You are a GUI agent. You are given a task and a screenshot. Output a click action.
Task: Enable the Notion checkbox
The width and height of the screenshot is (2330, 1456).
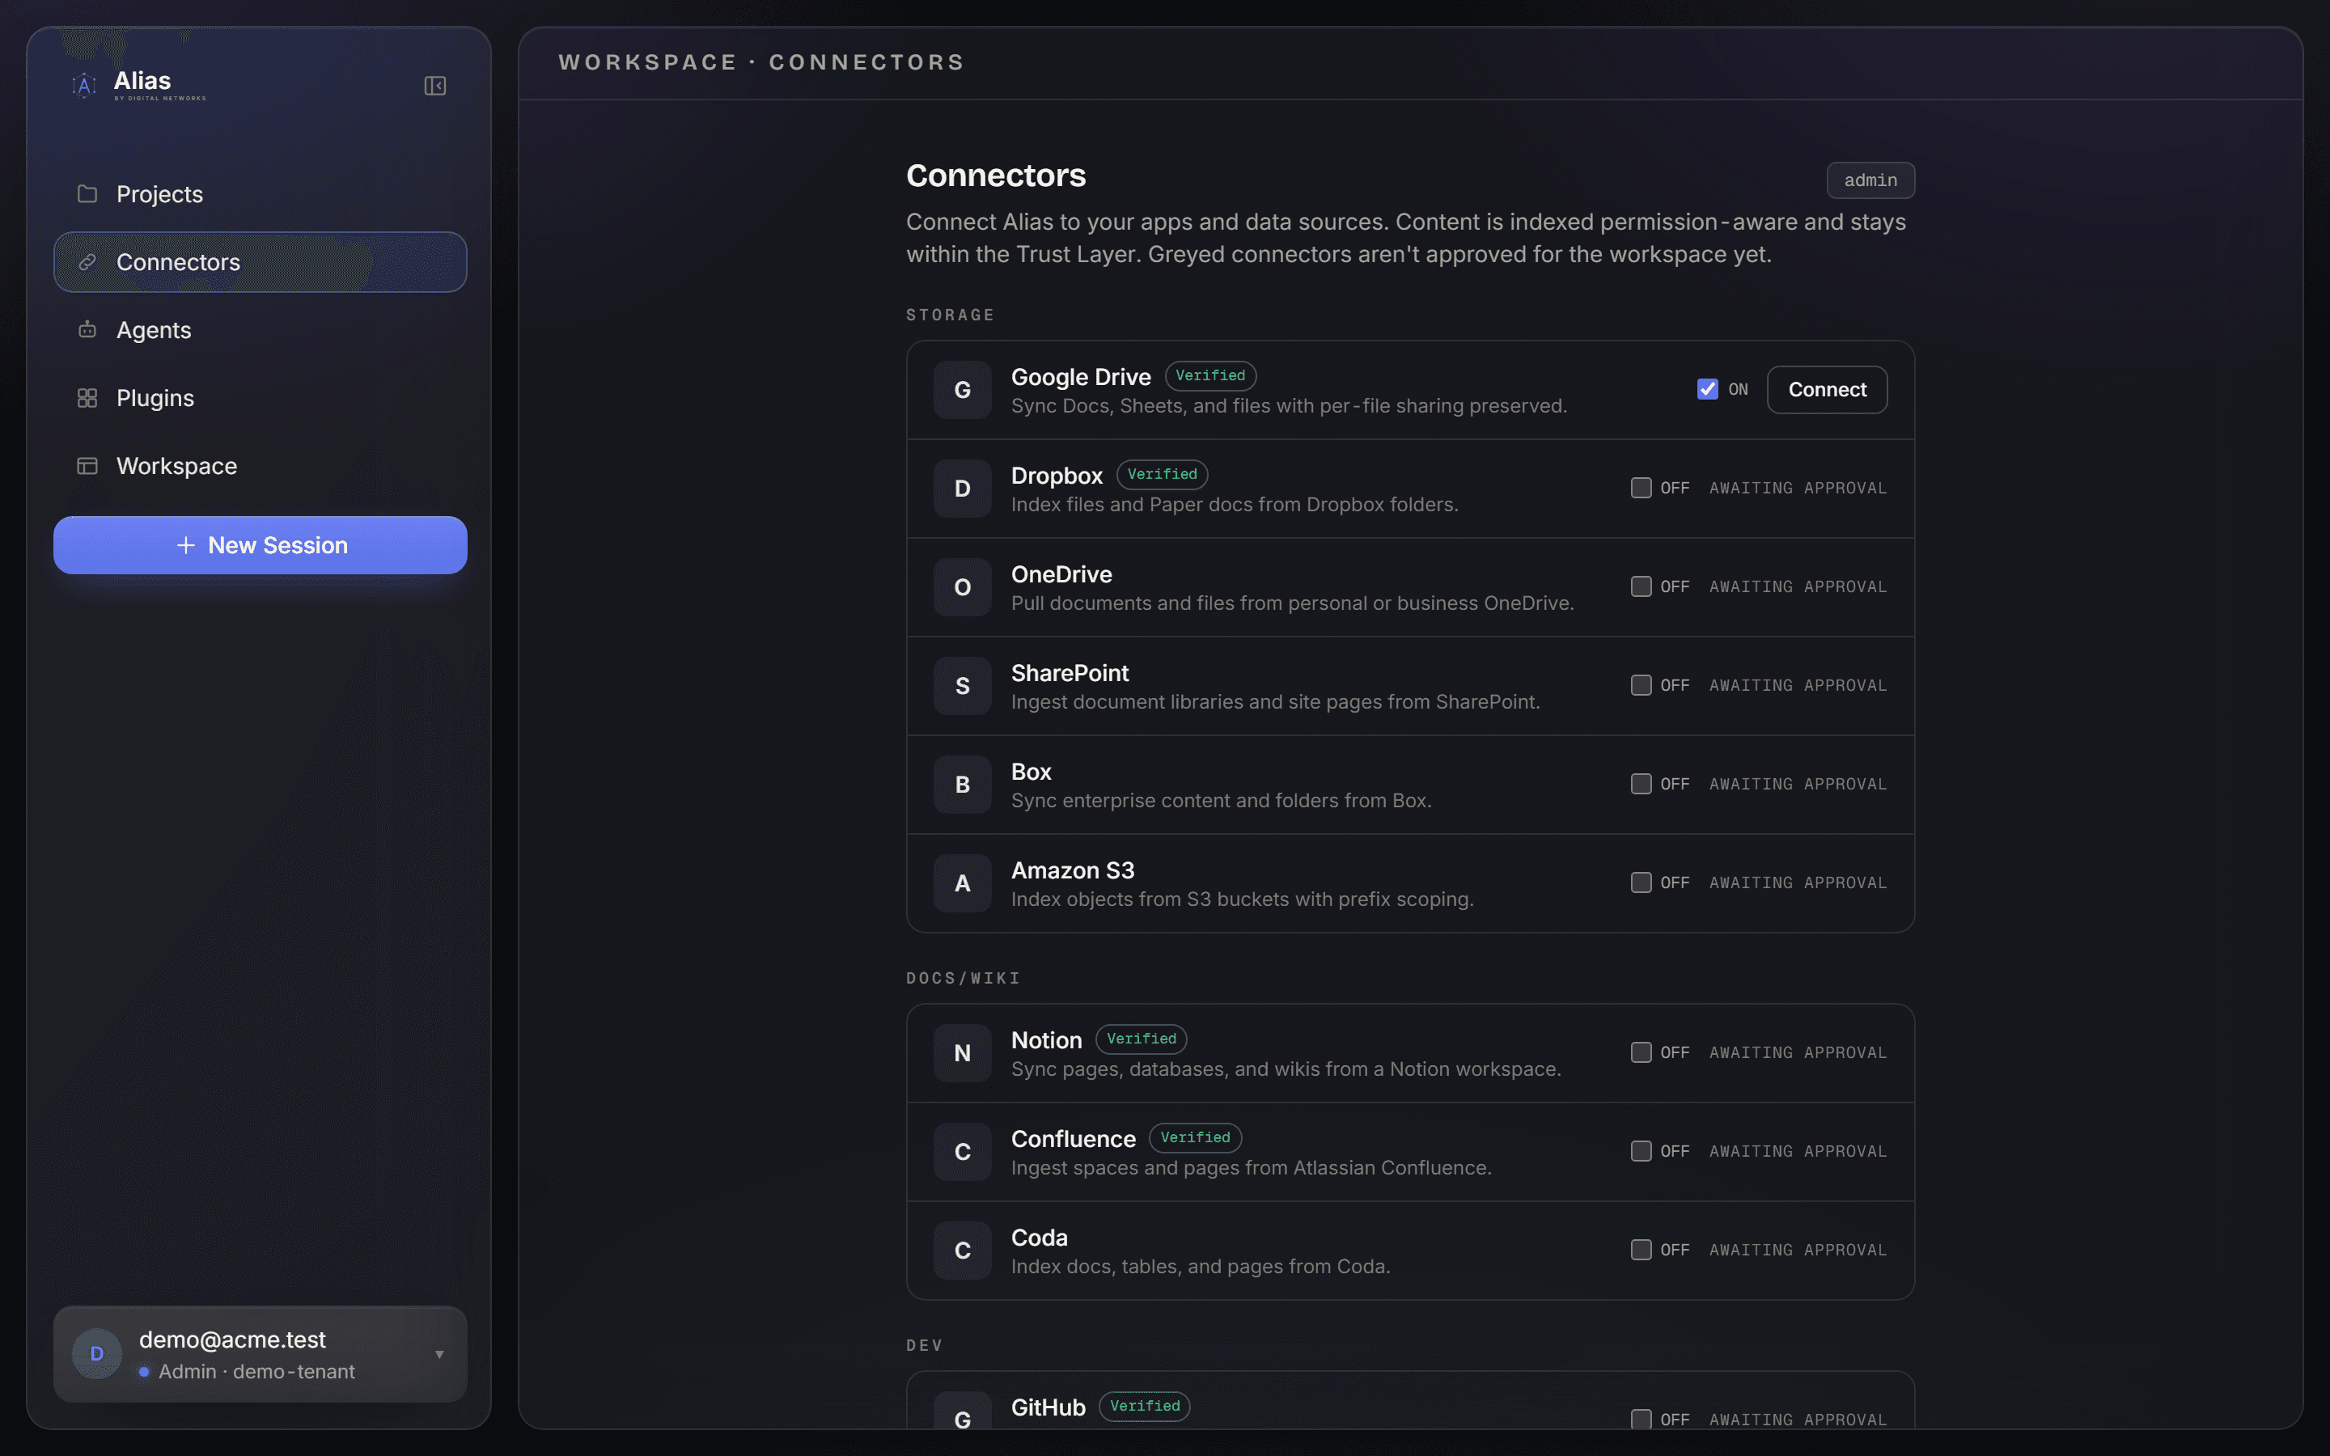[x=1641, y=1052]
